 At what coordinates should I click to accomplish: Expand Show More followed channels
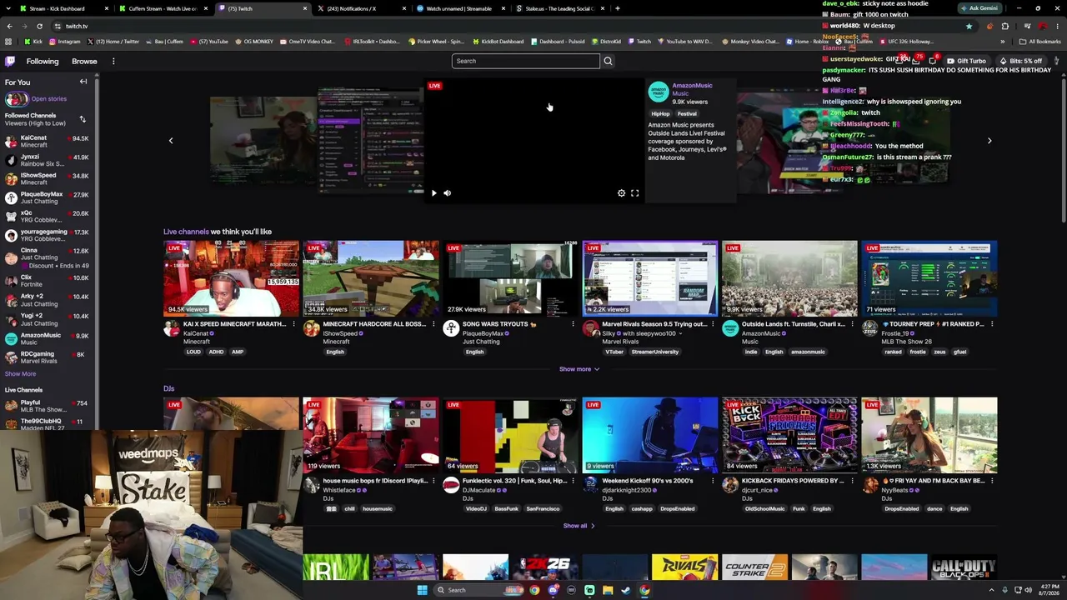coord(20,374)
